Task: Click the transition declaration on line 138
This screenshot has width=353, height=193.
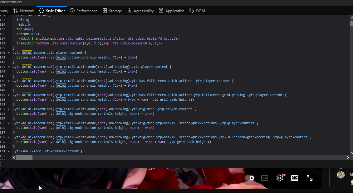Action: pyautogui.click(x=89, y=43)
